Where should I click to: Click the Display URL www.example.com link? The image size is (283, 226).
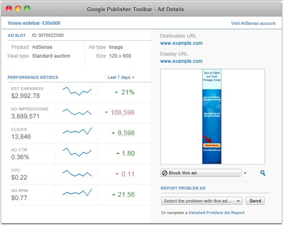click(181, 61)
